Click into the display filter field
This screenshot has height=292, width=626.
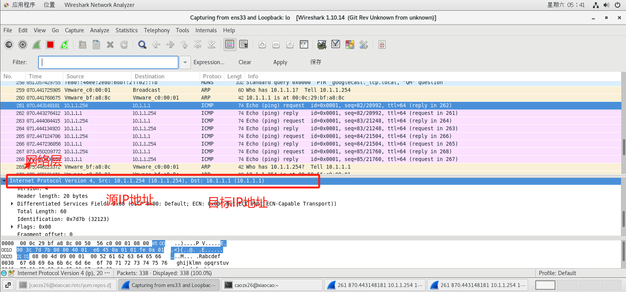(x=108, y=62)
